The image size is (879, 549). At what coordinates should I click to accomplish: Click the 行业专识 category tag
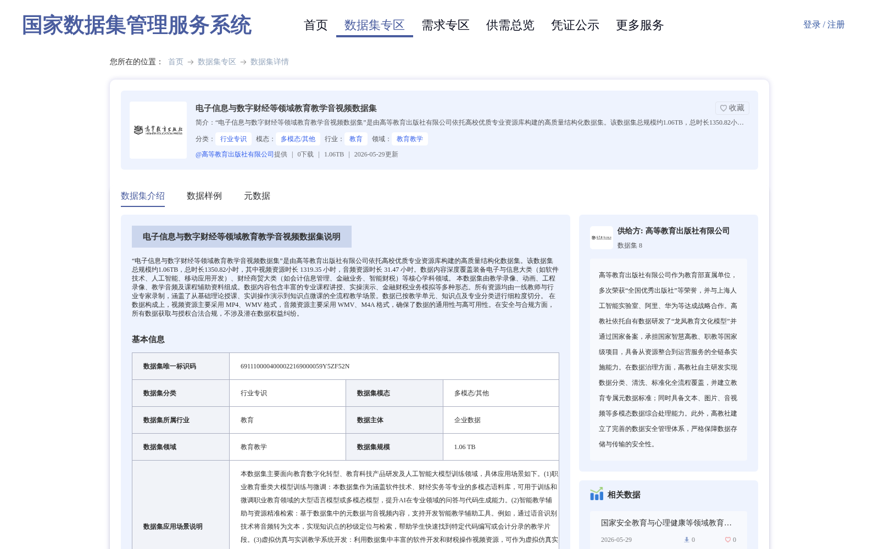[x=233, y=139]
